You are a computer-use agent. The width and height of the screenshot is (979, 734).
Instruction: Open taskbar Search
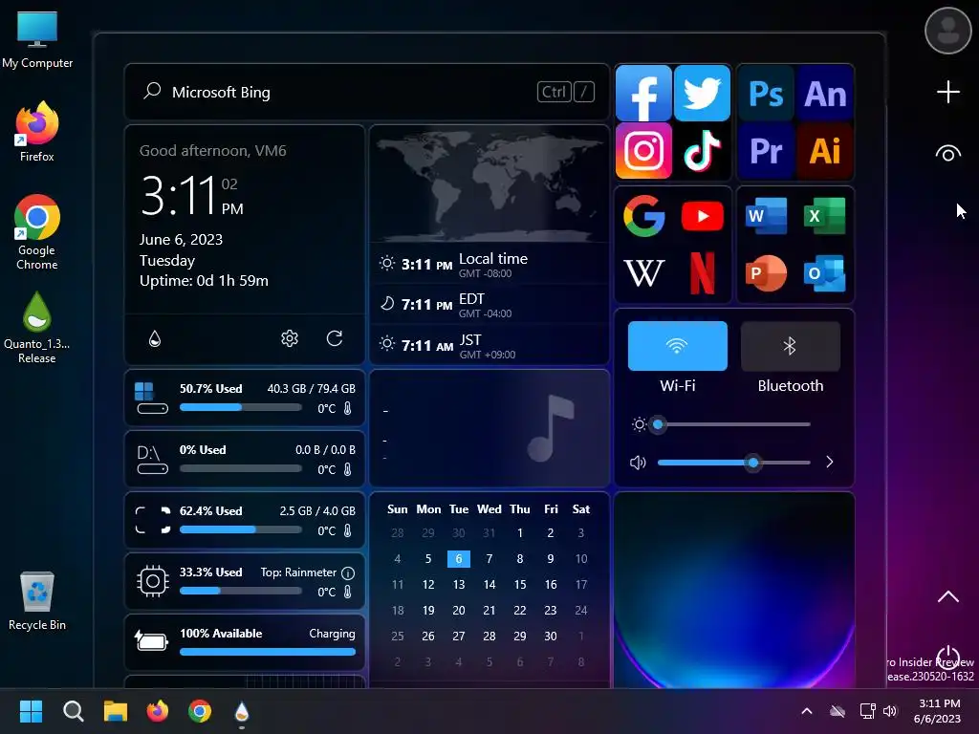(x=73, y=711)
